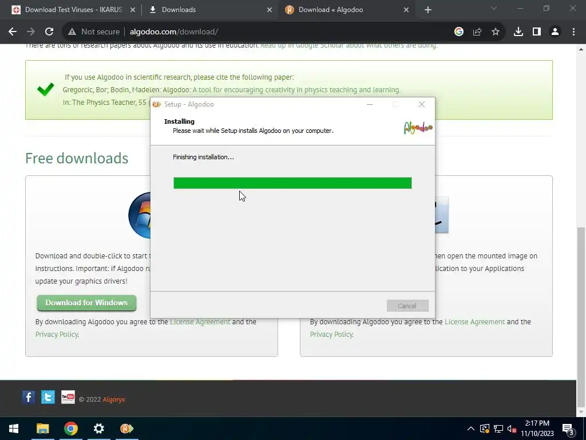Screen dimensions: 586x440
Task: Show hidden system tray icons
Action: point(471,429)
